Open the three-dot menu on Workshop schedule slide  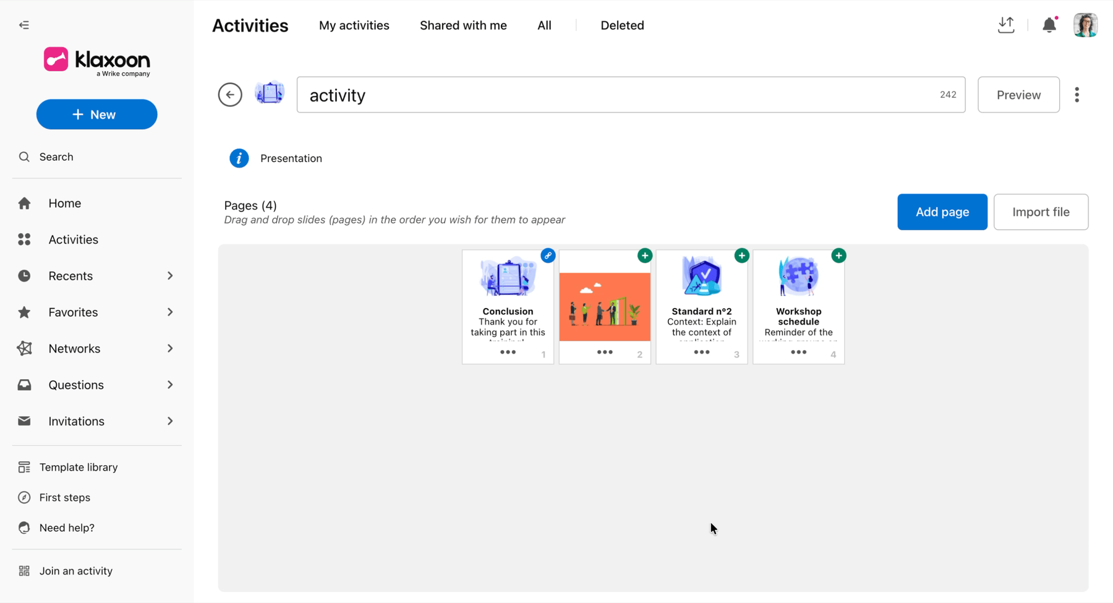click(x=798, y=353)
